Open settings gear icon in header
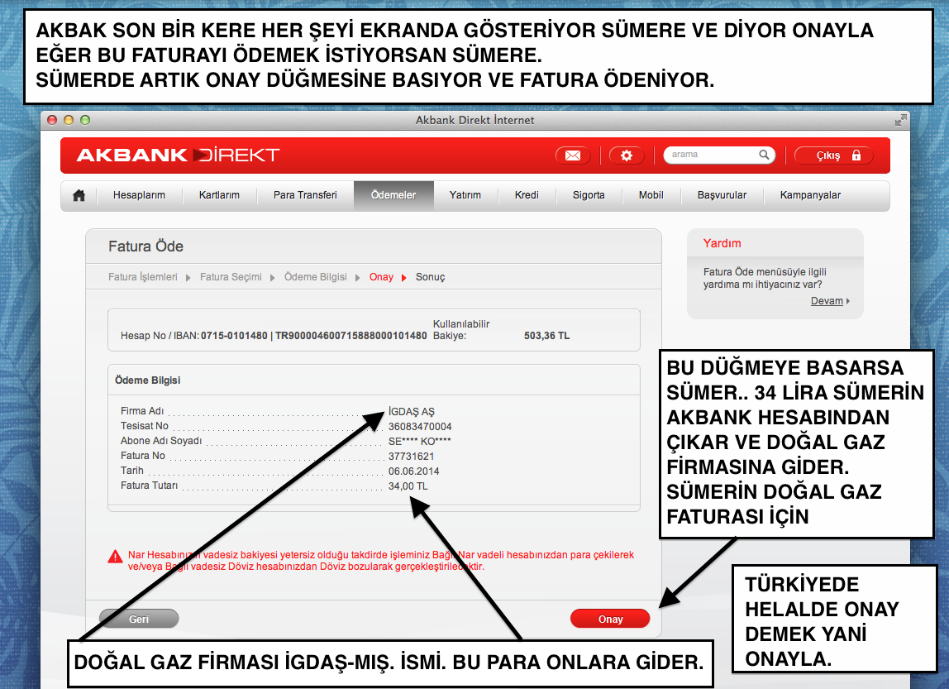This screenshot has height=689, width=949. [627, 156]
